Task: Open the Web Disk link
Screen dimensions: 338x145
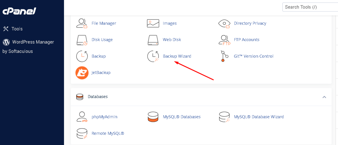Action: [x=172, y=40]
